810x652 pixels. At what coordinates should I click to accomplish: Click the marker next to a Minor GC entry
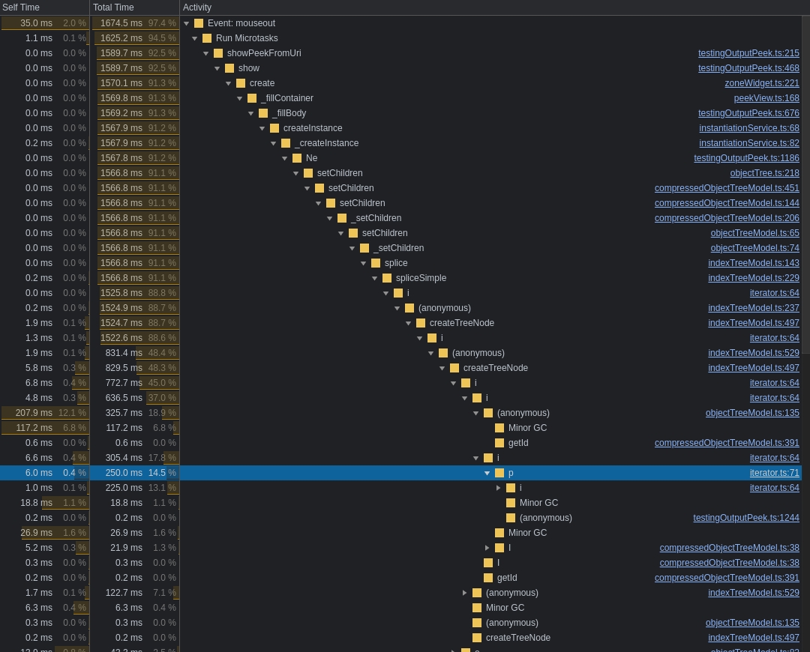point(499,427)
